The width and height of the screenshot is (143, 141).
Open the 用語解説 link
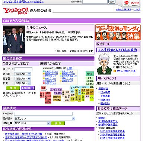(x=103, y=89)
